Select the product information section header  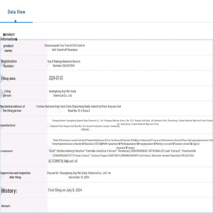pyautogui.click(x=9, y=37)
